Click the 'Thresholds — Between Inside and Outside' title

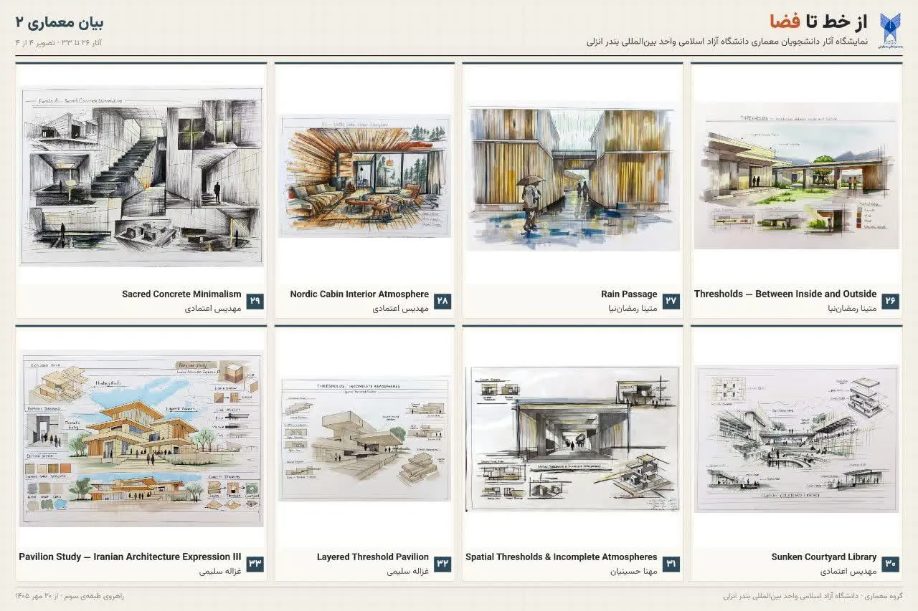pyautogui.click(x=785, y=294)
